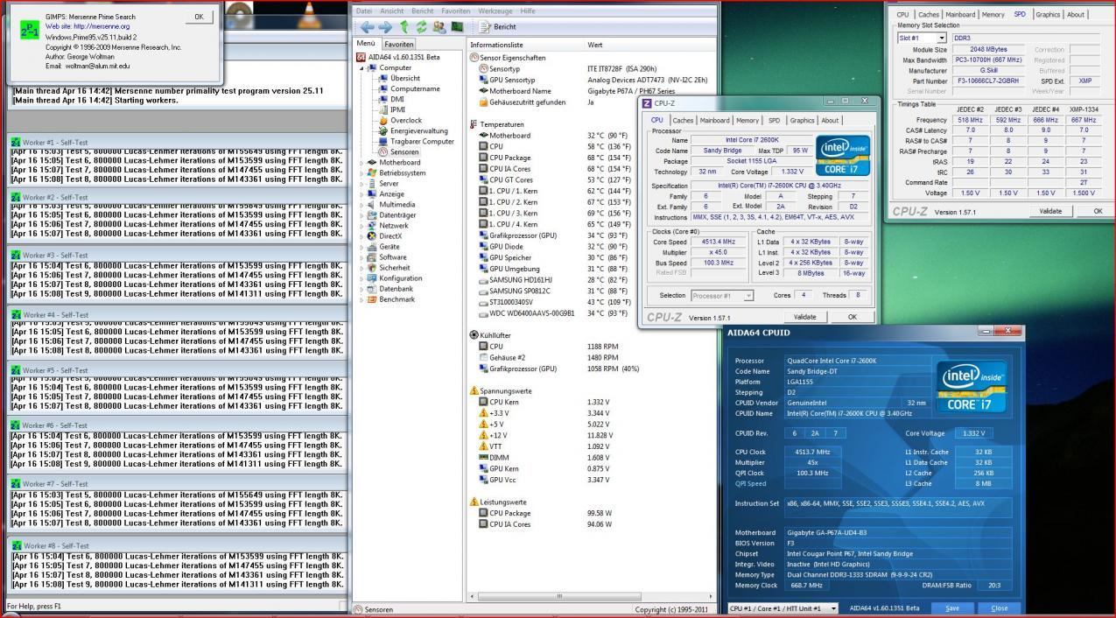Select Übersicht in the AIDA64 tree
The image size is (1116, 618).
[x=405, y=78]
